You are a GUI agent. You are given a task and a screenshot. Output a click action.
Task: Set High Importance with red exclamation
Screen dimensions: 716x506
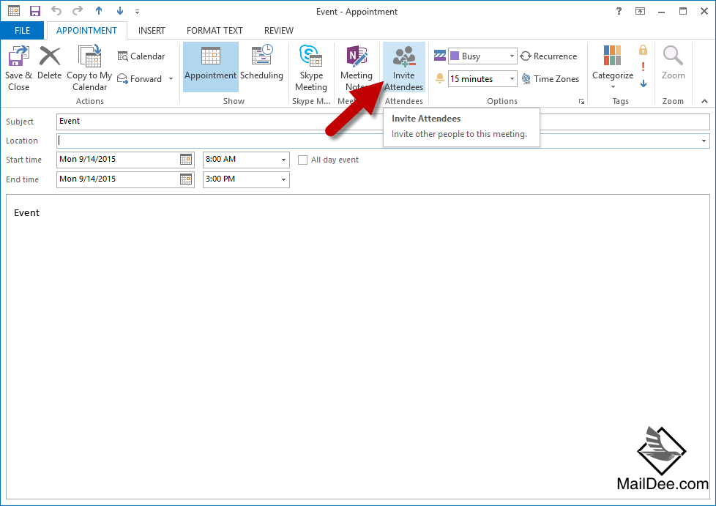click(x=643, y=67)
